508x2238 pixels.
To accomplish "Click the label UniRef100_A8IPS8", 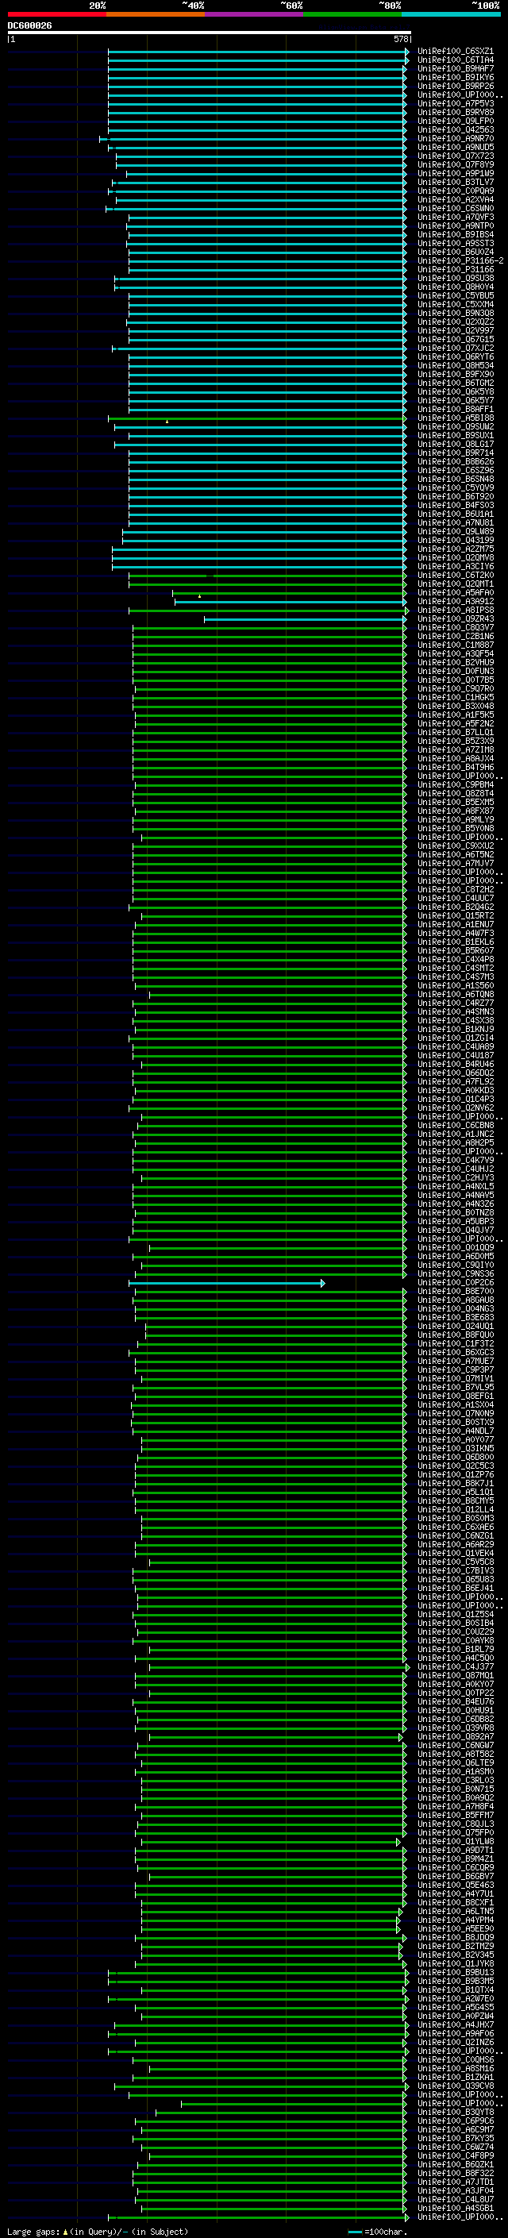I will point(455,610).
